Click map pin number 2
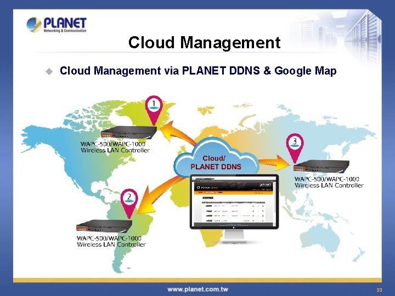Screen dimensions: 395x296 129,204
